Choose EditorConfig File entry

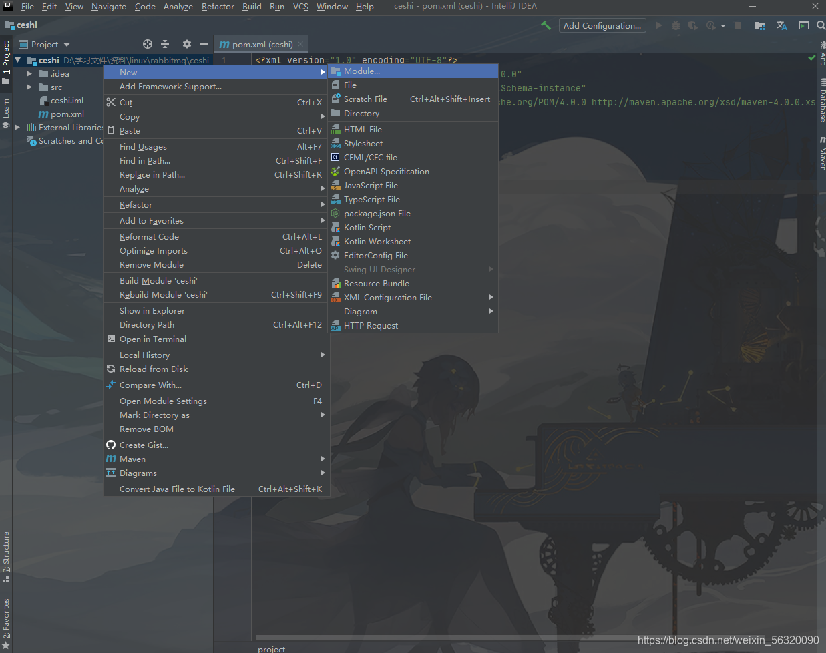[x=414, y=256]
